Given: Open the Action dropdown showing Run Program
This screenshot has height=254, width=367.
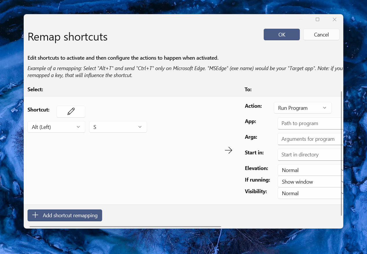Looking at the screenshot, I should 302,108.
